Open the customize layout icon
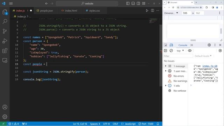This screenshot has width=224, height=126. pyautogui.click(x=144, y=3)
